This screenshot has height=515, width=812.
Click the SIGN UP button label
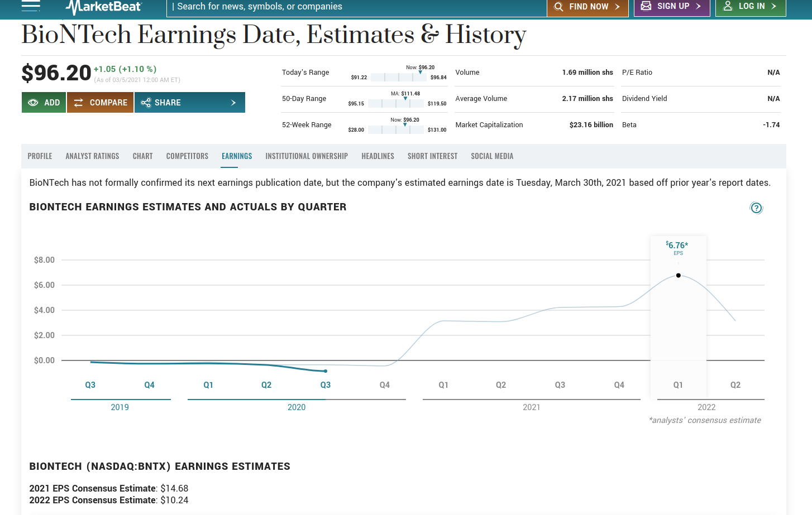[673, 6]
